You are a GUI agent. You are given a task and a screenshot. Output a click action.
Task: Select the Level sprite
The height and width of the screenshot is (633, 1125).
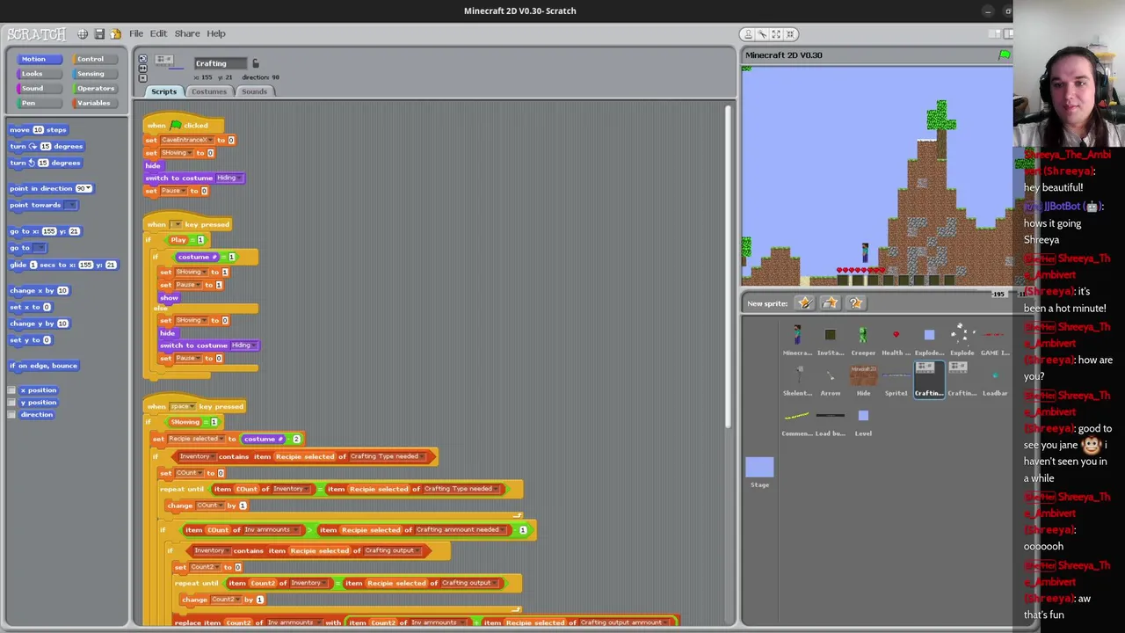tap(863, 420)
